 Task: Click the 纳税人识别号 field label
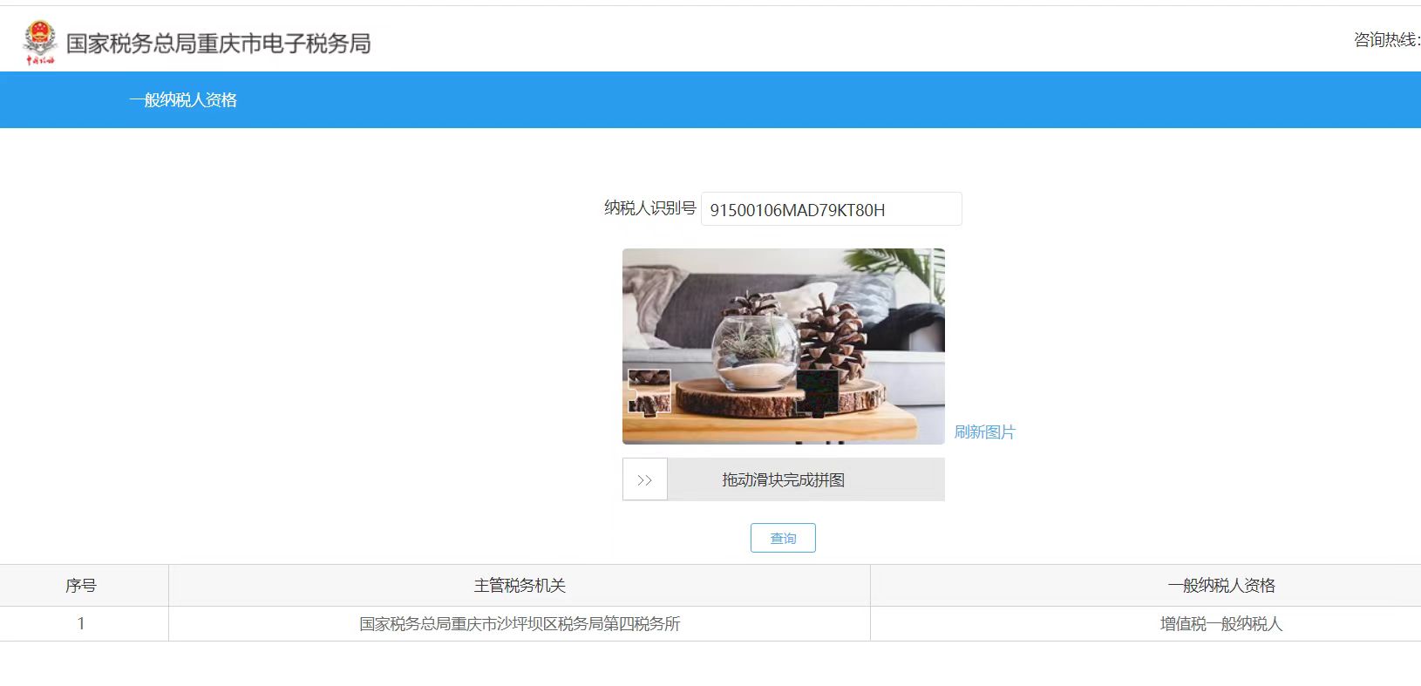pyautogui.click(x=649, y=208)
